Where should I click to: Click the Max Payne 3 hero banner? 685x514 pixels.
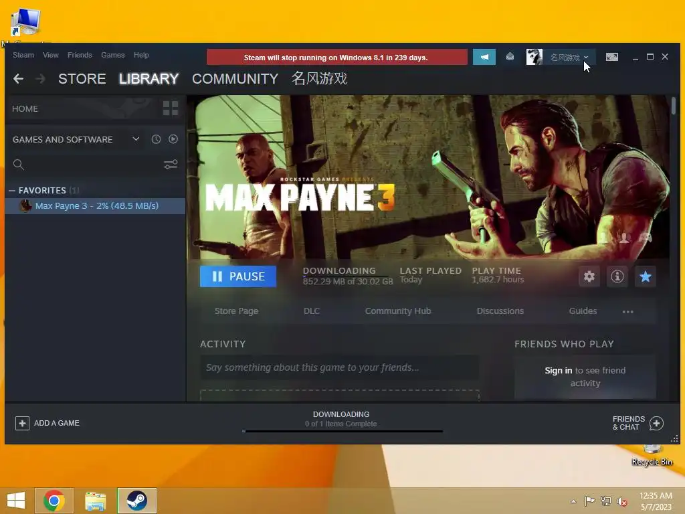coord(428,177)
